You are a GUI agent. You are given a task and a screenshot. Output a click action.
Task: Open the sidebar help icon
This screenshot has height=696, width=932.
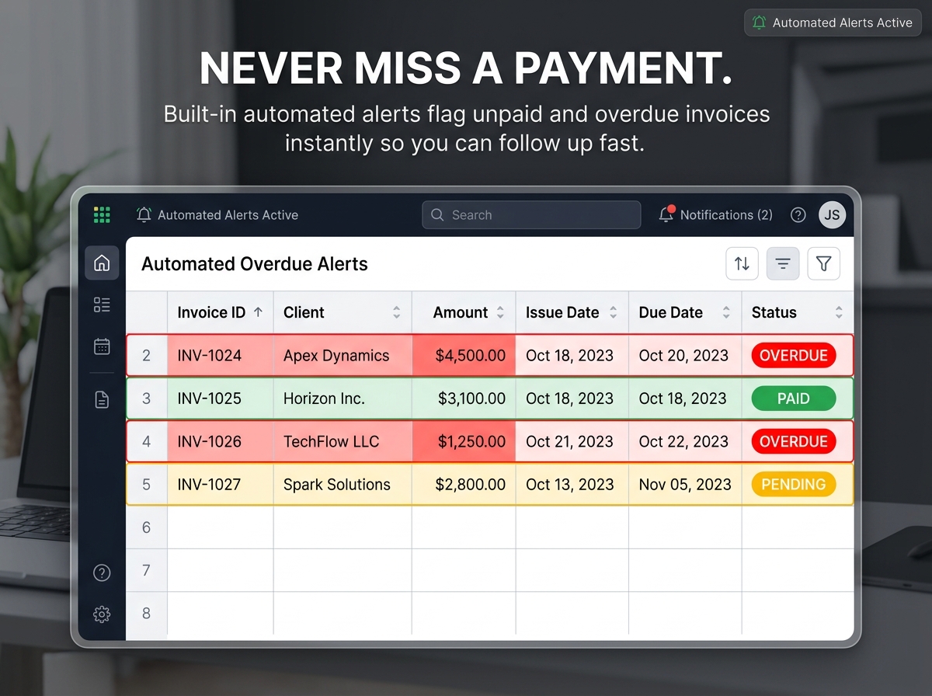(x=102, y=573)
